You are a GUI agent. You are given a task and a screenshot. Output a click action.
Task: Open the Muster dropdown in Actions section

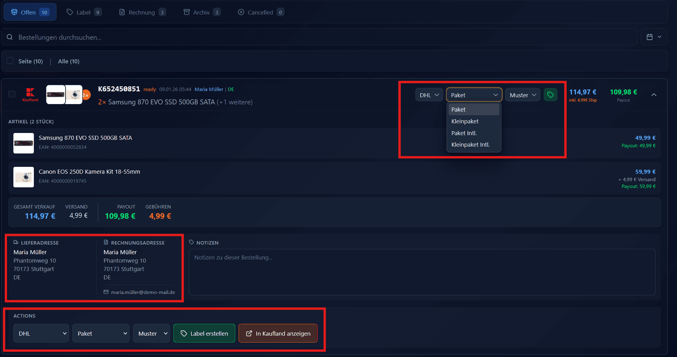[151, 333]
